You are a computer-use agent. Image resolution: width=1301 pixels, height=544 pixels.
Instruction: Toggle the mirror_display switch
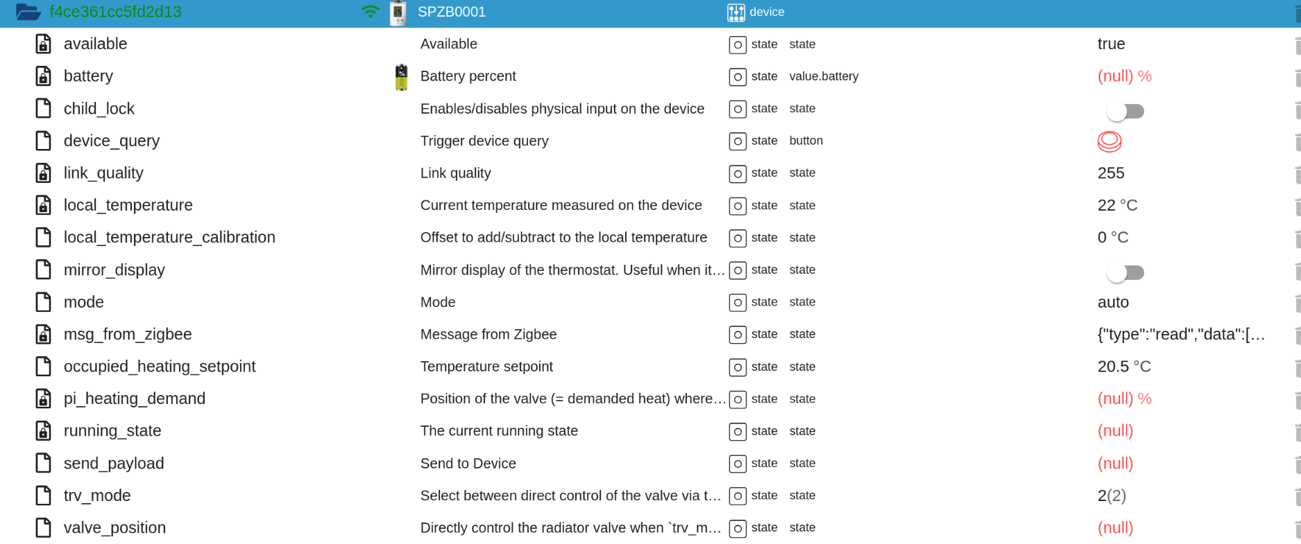[1125, 272]
